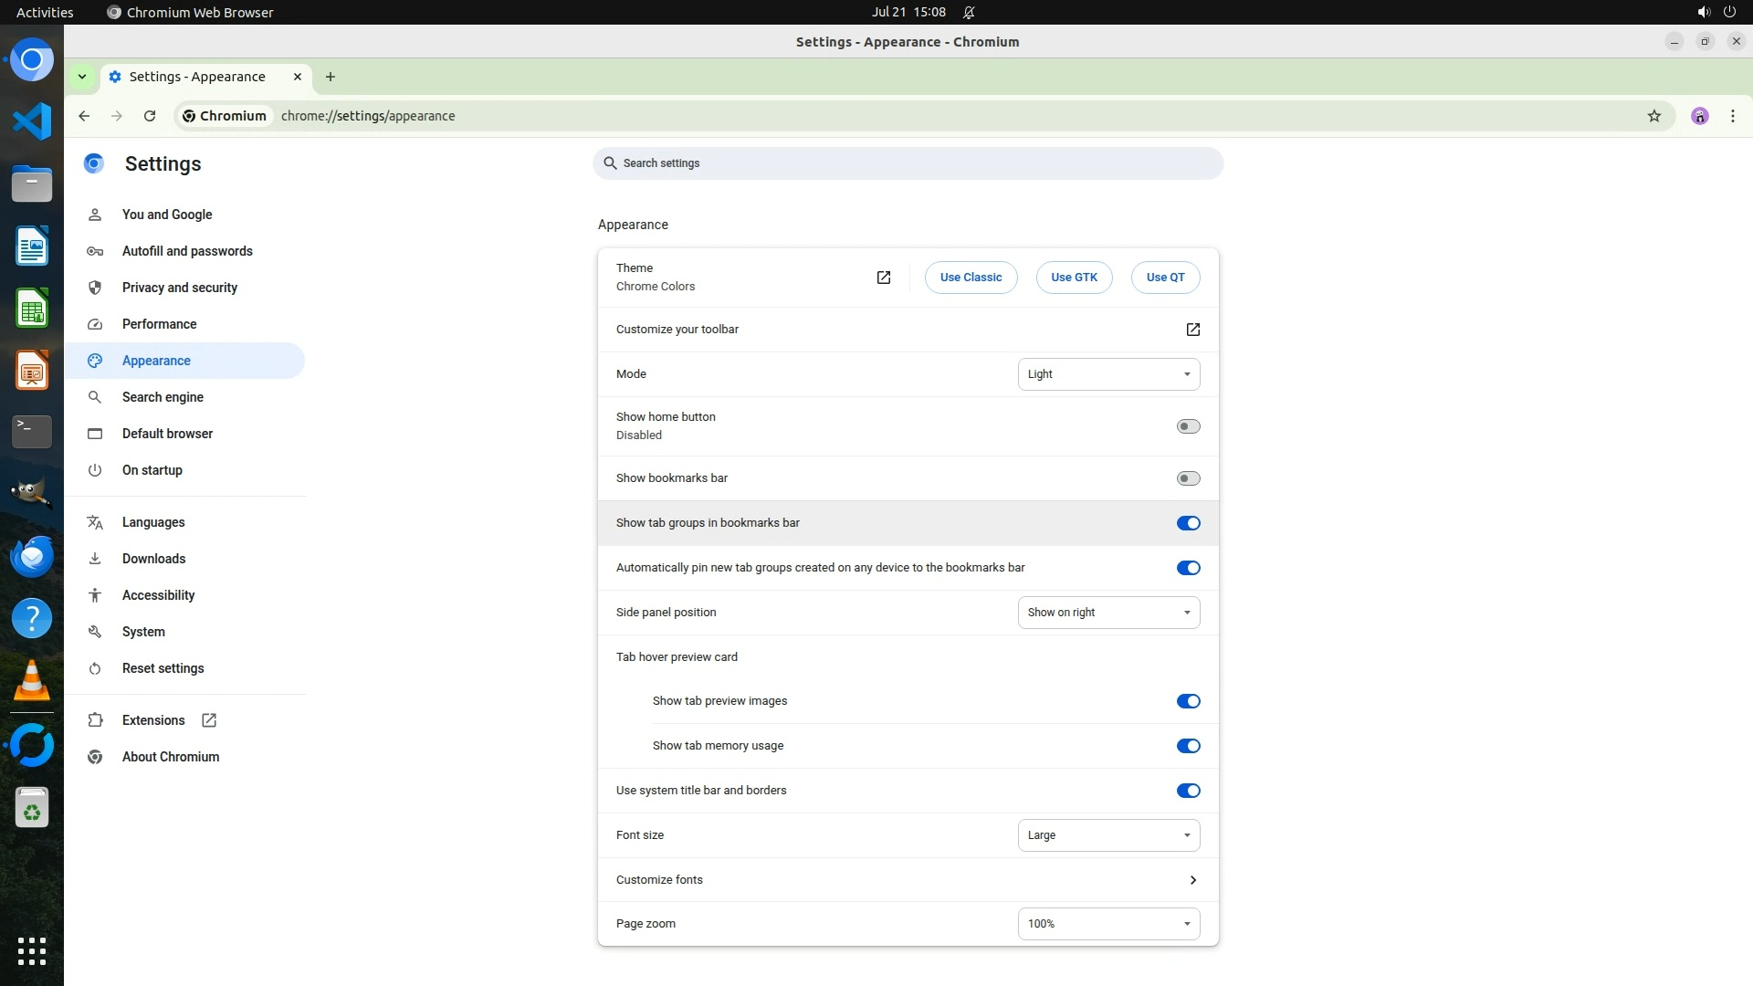Go to the Downloads settings section
The width and height of the screenshot is (1753, 986).
tap(153, 559)
